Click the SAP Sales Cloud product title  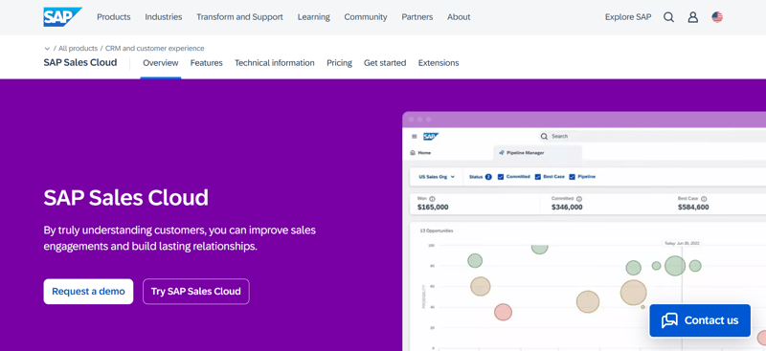(x=80, y=62)
